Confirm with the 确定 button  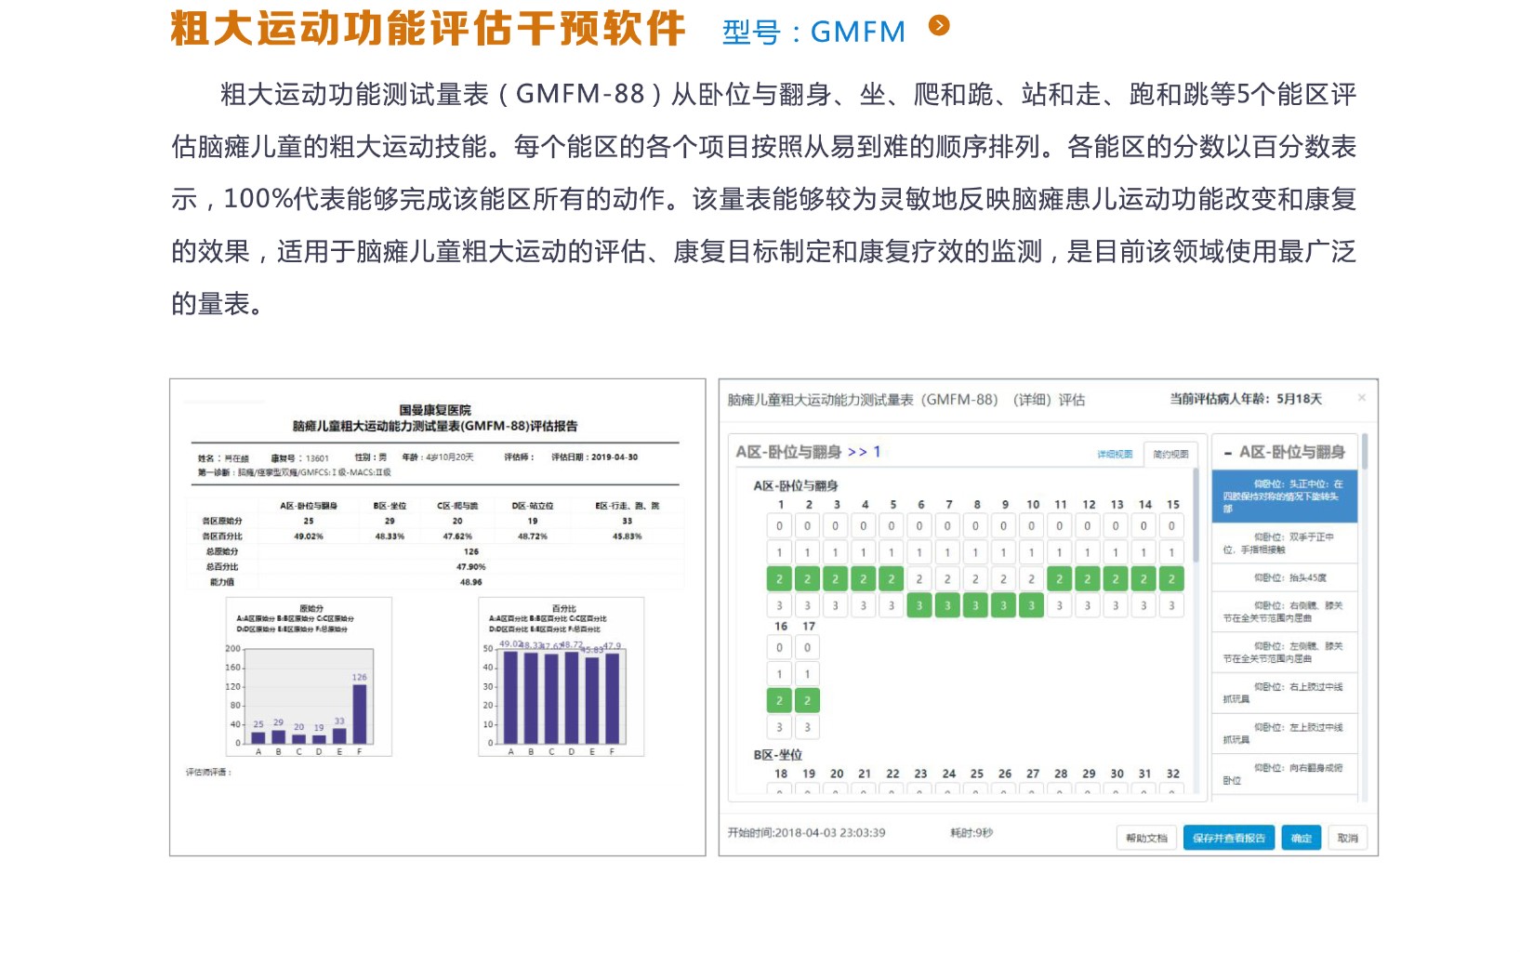pos(1301,839)
